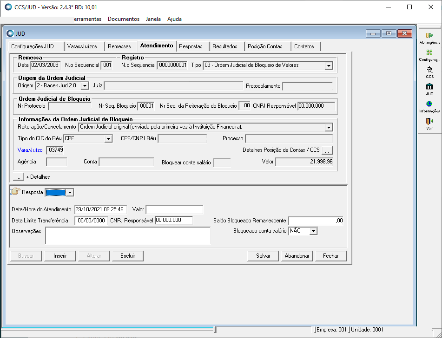
Task: Click the Data/Hora do Atendimento field
Action: pyautogui.click(x=101, y=210)
